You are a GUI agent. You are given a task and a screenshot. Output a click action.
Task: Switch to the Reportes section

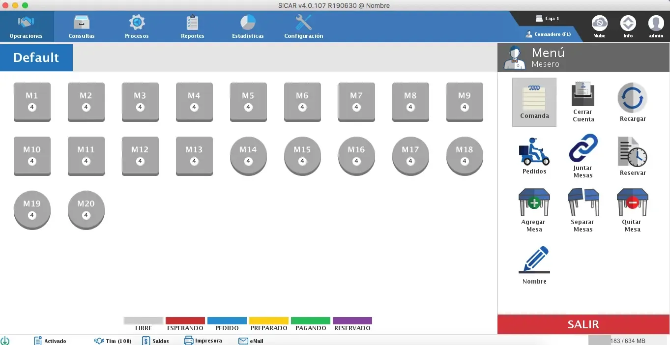point(192,27)
